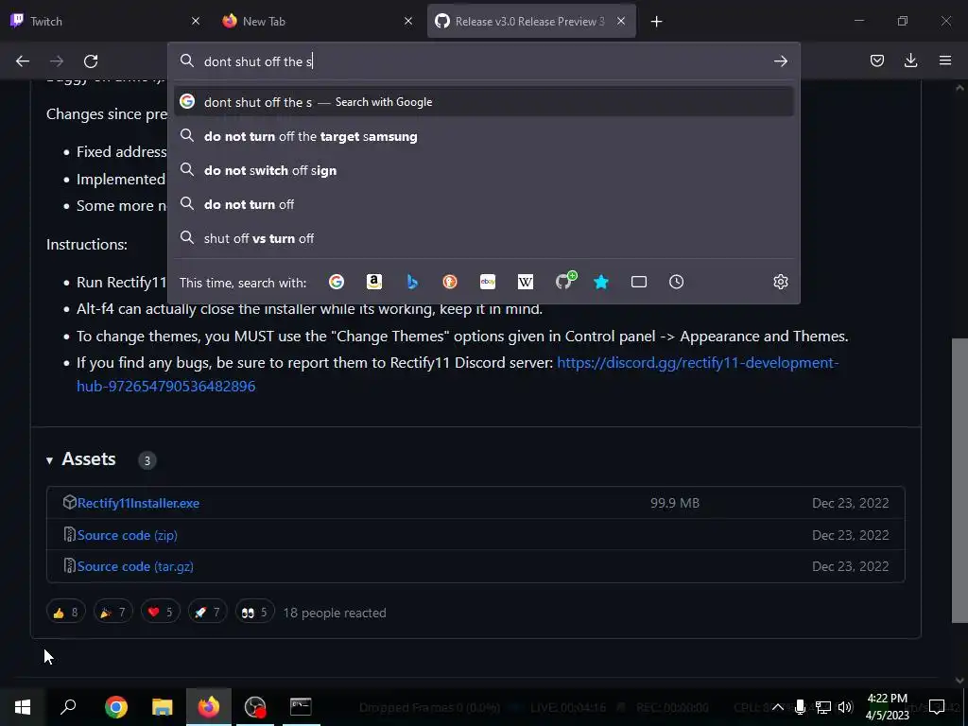Search this time with Bing

(412, 282)
